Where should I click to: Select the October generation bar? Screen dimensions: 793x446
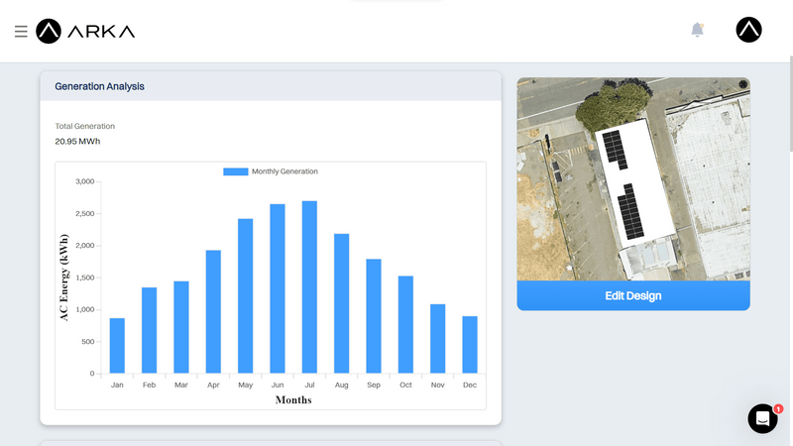coord(405,325)
